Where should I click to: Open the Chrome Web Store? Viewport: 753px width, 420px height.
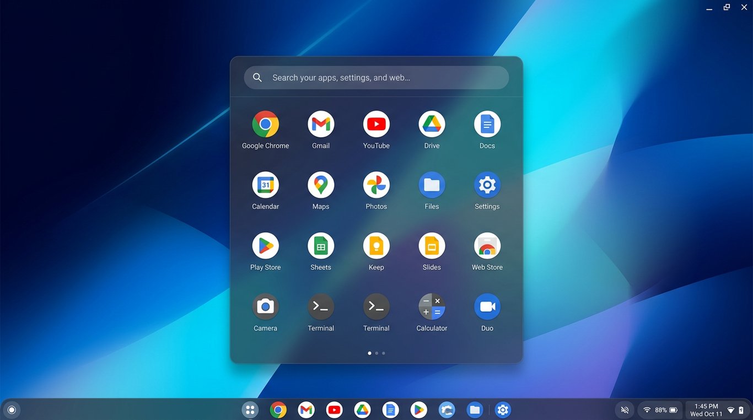point(487,246)
